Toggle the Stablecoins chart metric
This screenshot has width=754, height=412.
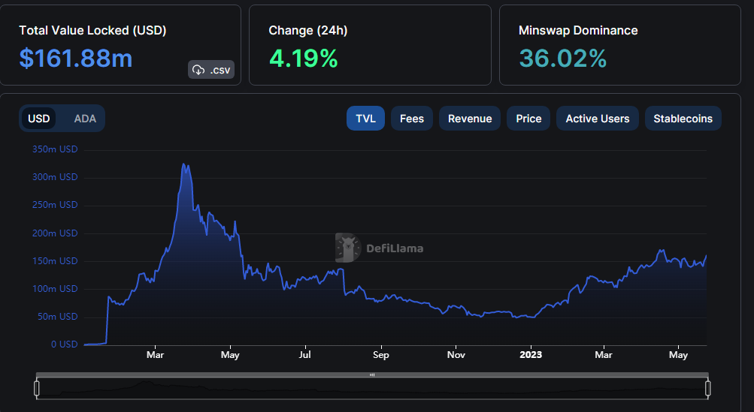click(683, 119)
